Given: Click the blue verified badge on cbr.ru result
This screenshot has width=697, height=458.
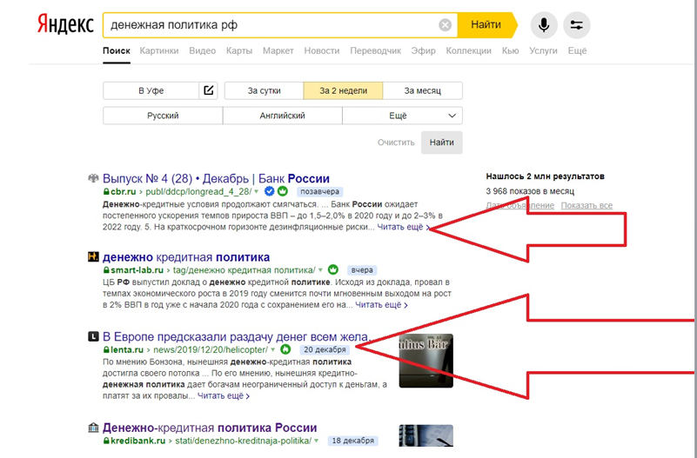Looking at the screenshot, I should coord(269,191).
